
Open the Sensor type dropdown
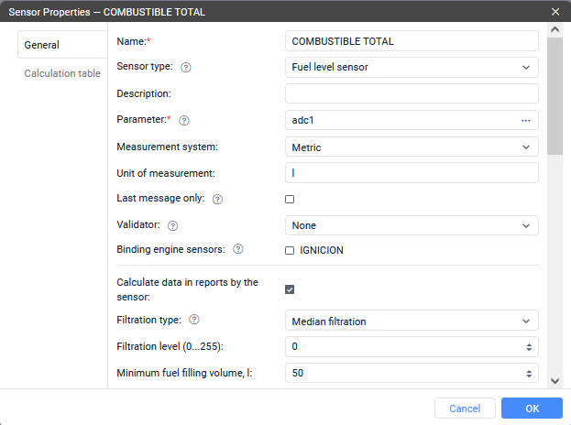point(412,68)
